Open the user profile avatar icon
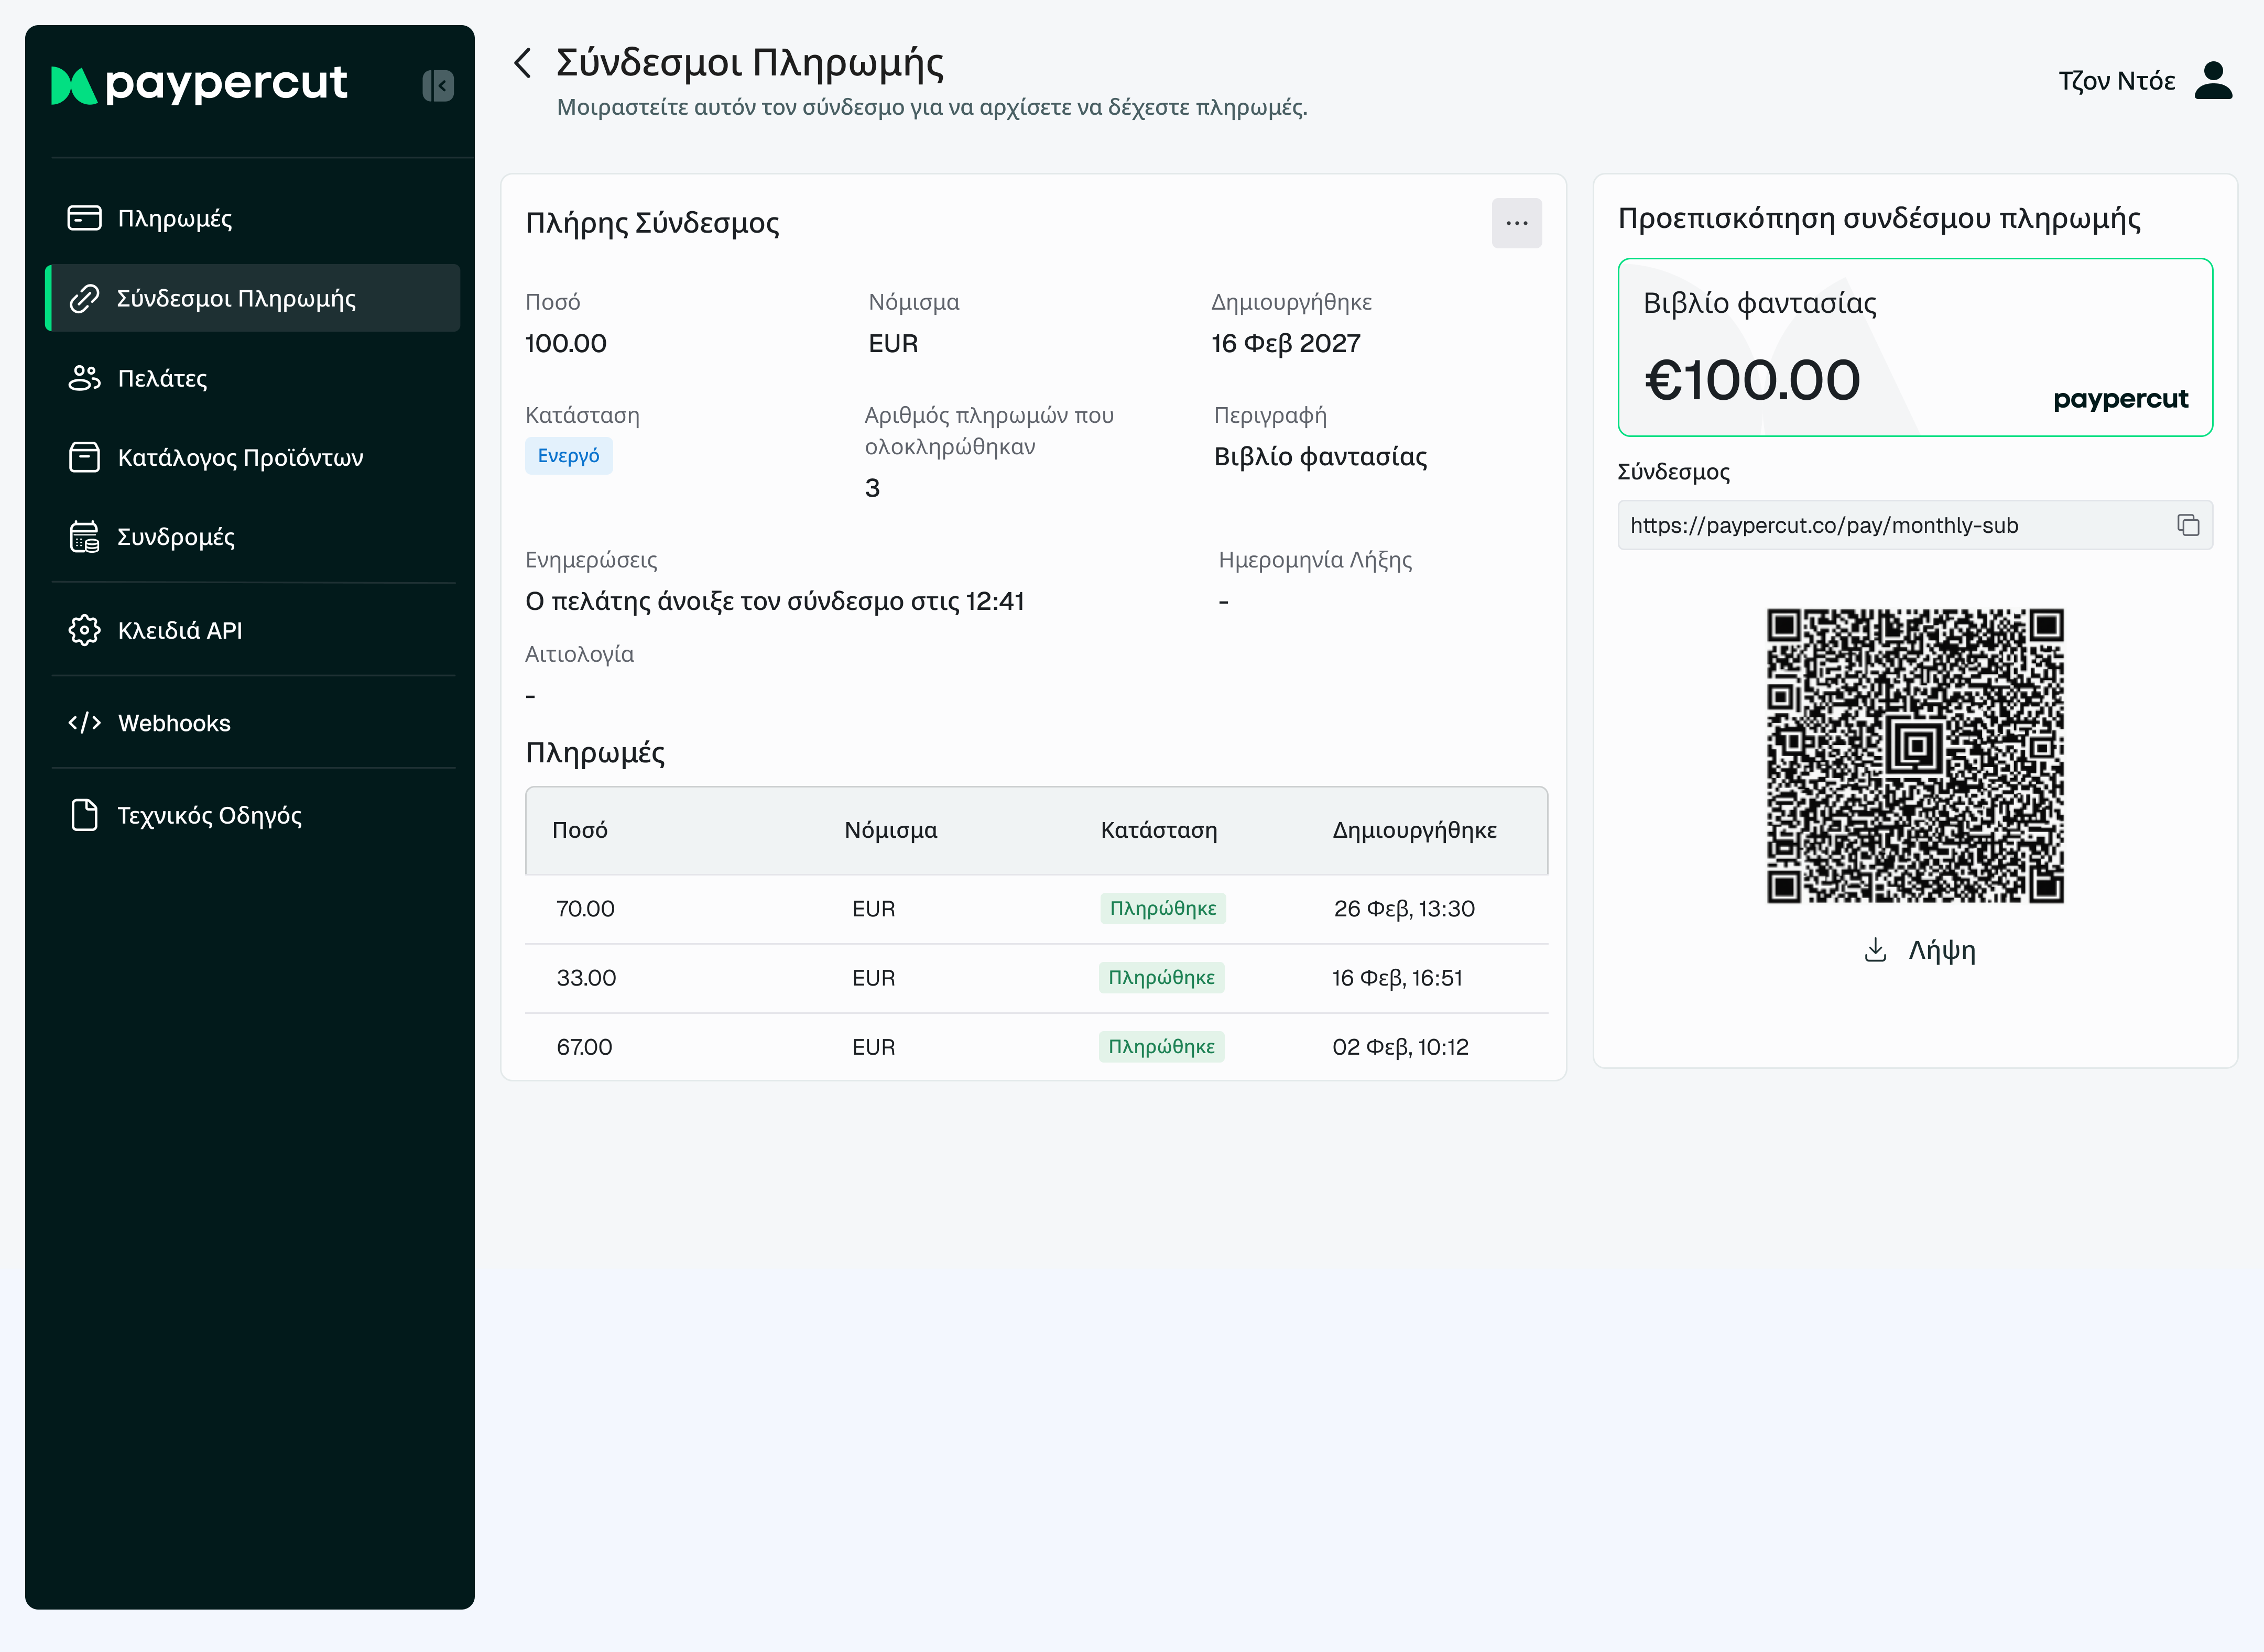The height and width of the screenshot is (1652, 2264). coord(2213,81)
